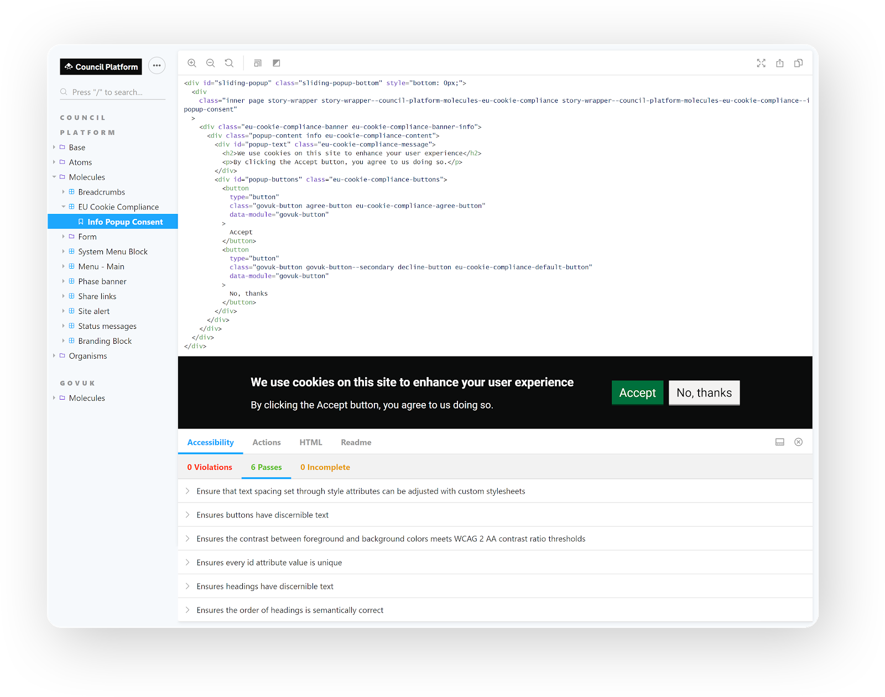Switch to the Readme tab
885x697 pixels.
coord(356,442)
